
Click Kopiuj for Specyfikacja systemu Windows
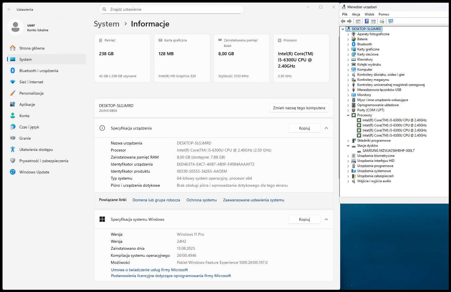304,219
